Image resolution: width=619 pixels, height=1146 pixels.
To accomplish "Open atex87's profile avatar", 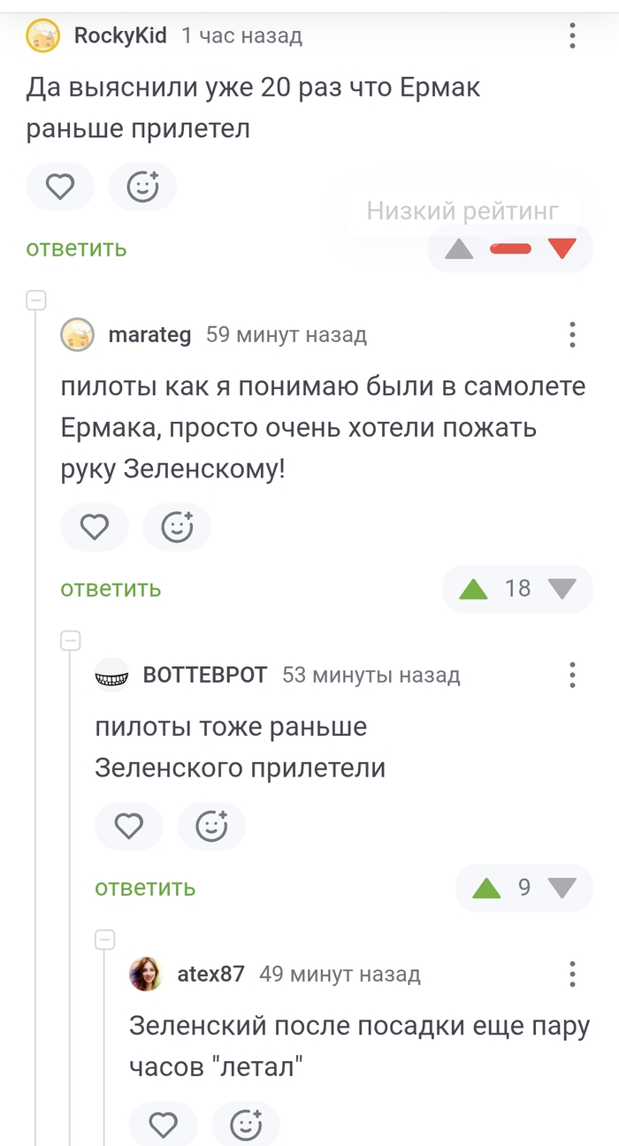I will [x=145, y=974].
